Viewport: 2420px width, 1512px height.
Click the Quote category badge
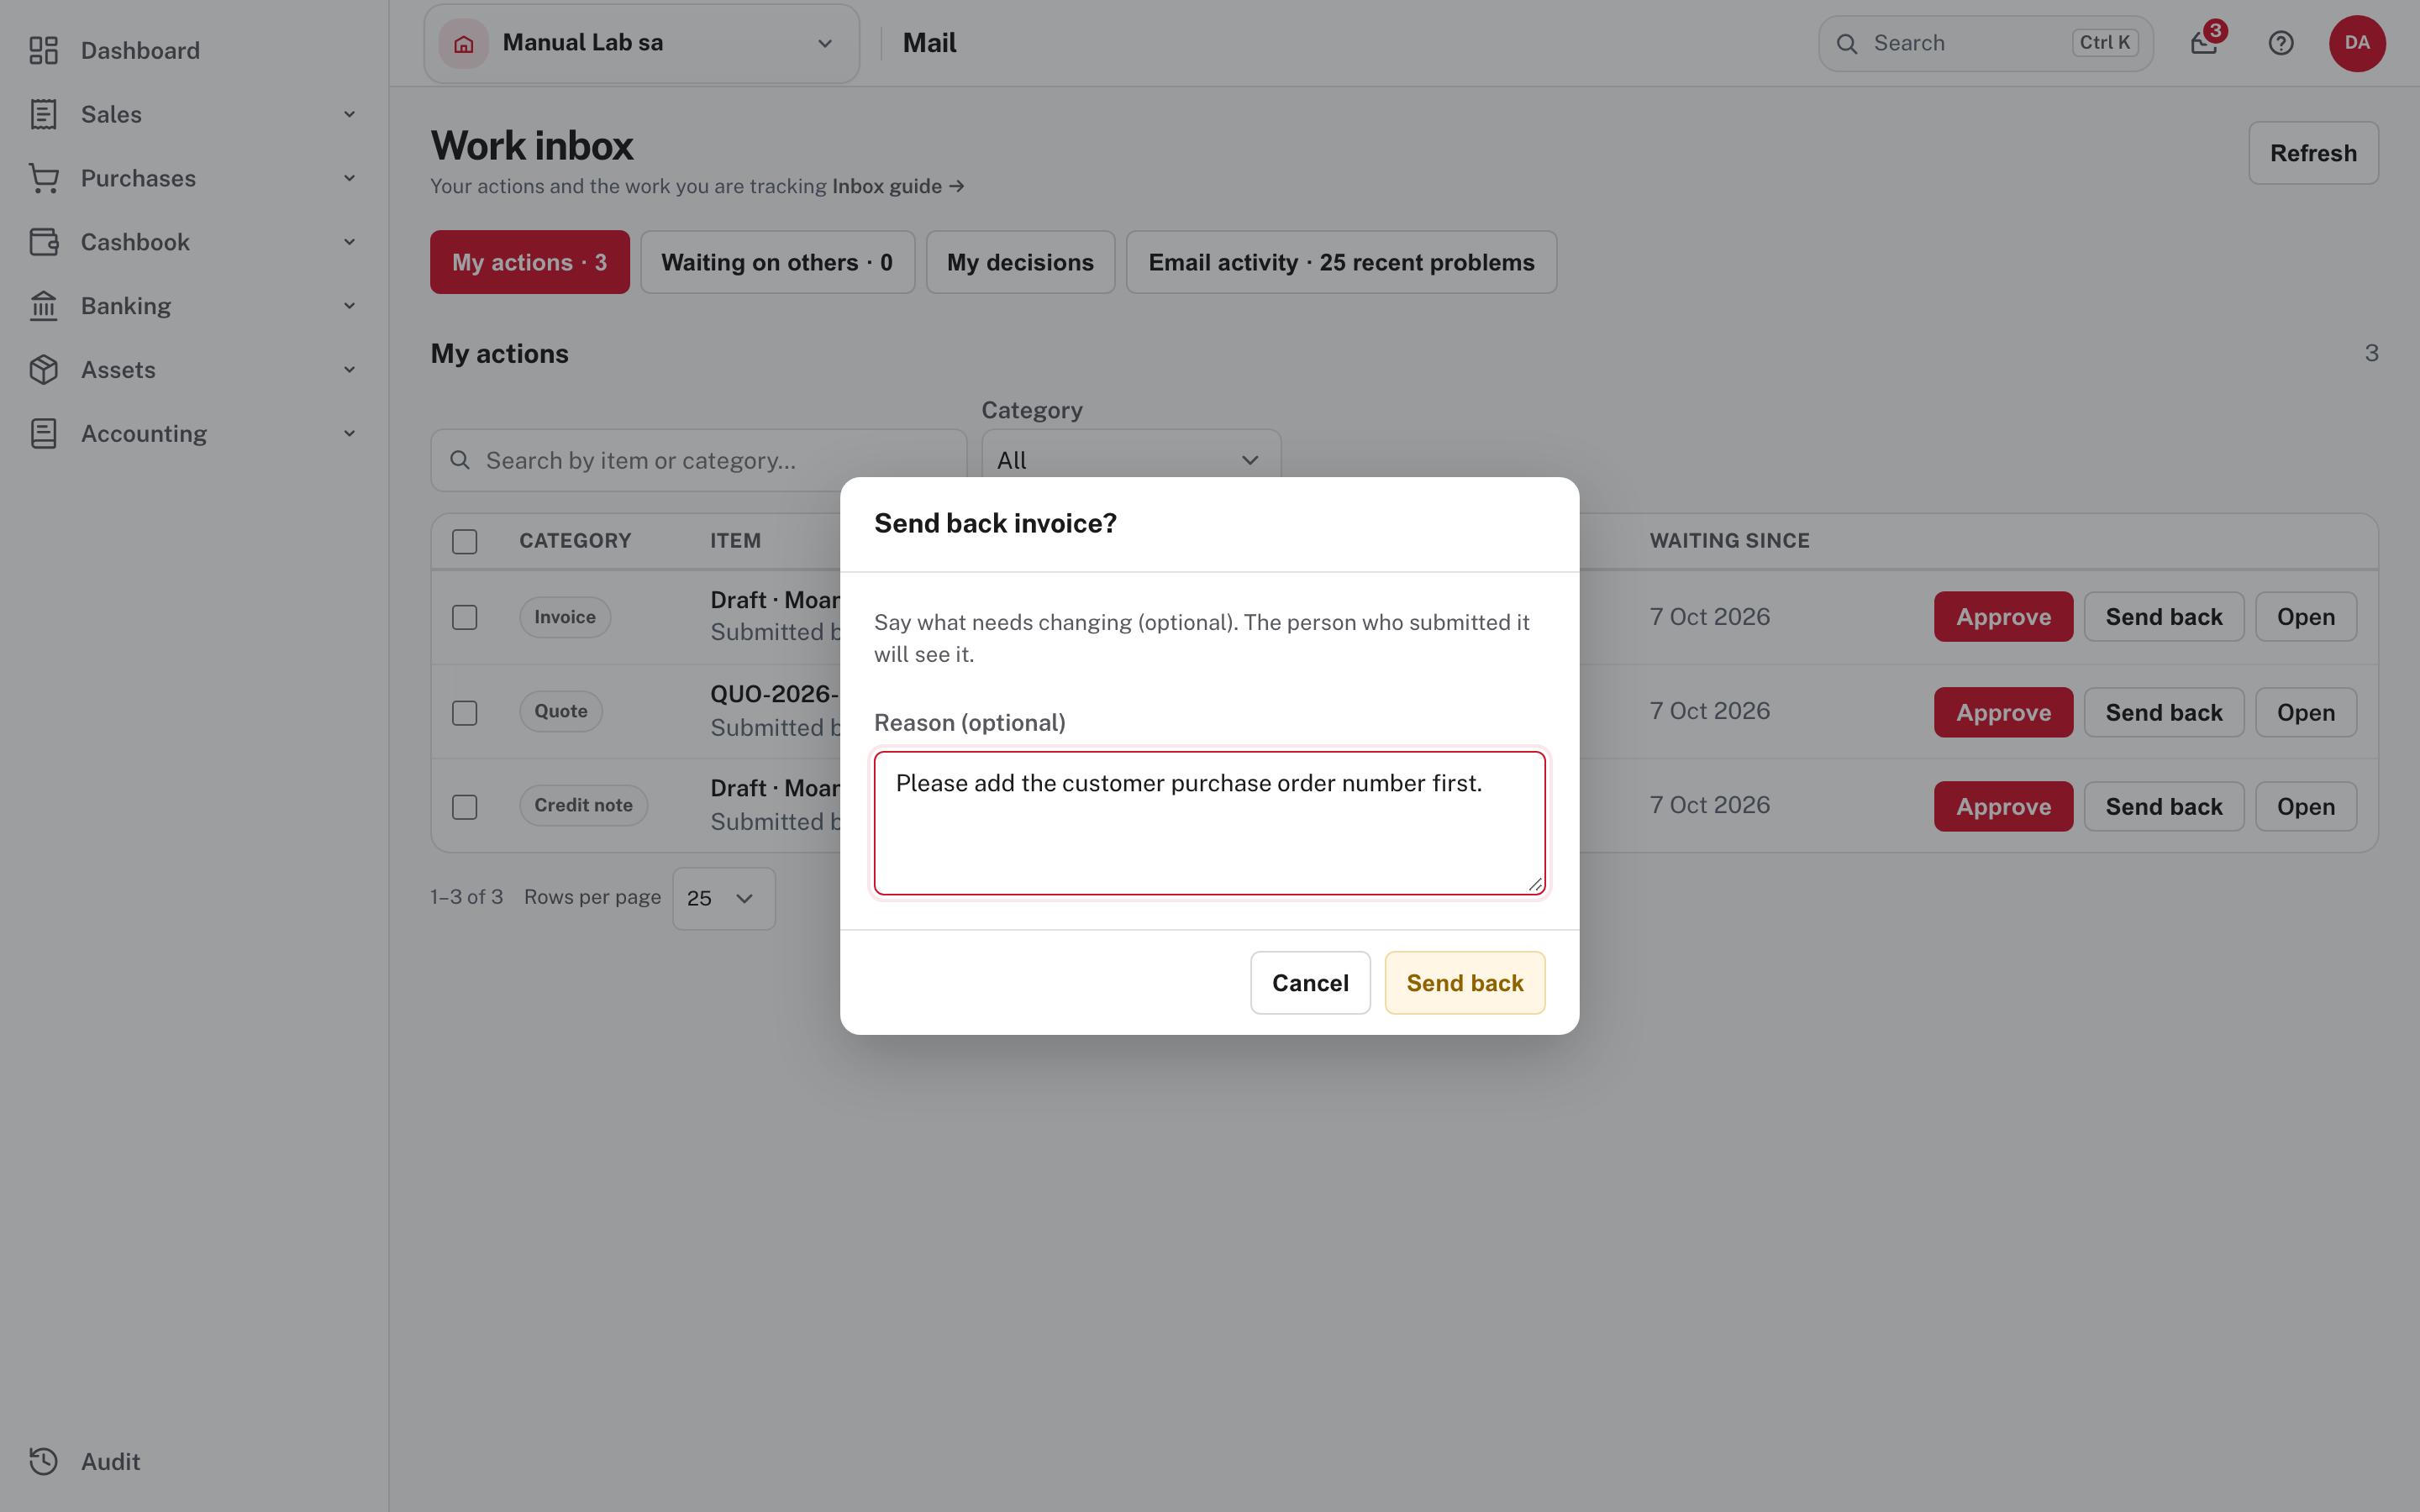point(561,712)
